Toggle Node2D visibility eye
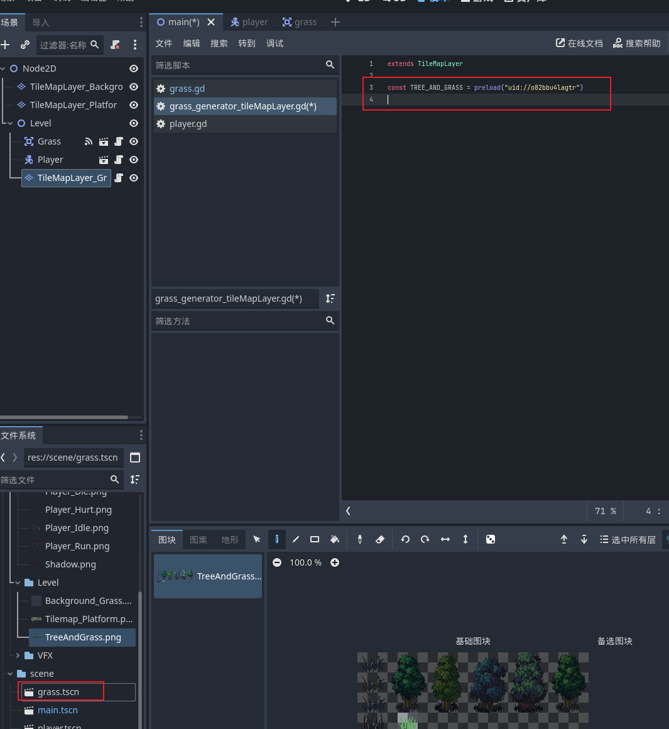Screen dimensions: 669x729 click(x=134, y=69)
